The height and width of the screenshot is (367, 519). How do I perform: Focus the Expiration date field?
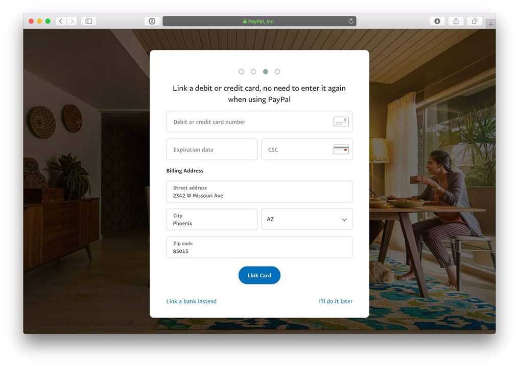(212, 150)
